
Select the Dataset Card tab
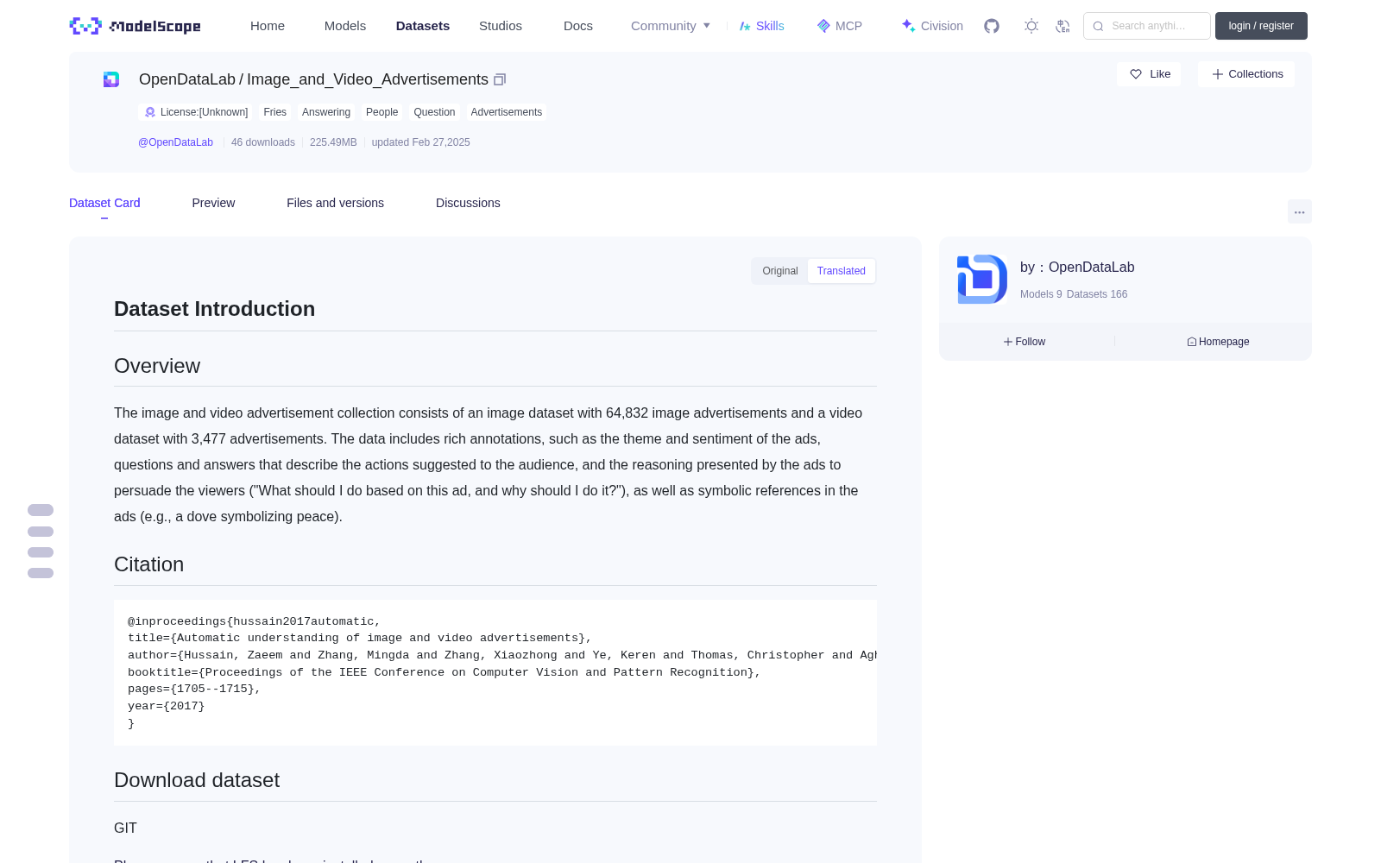click(104, 203)
